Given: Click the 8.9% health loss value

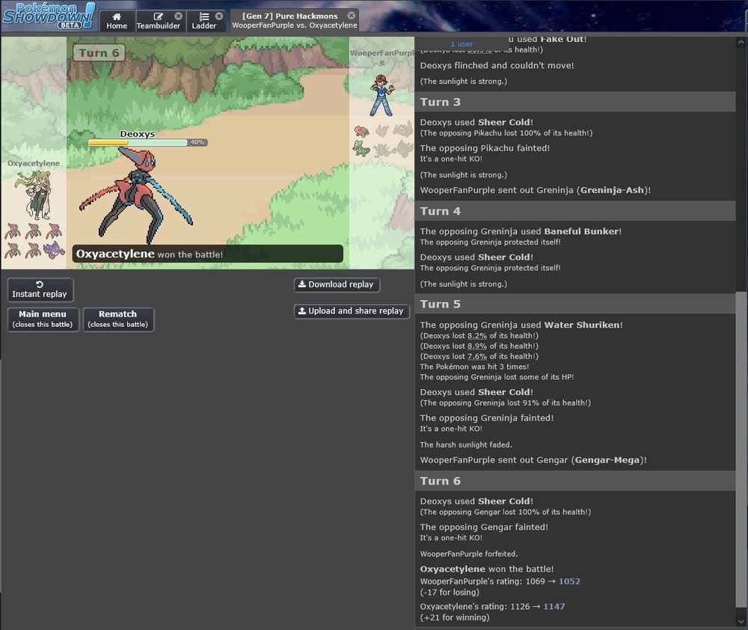Looking at the screenshot, I should pos(477,346).
